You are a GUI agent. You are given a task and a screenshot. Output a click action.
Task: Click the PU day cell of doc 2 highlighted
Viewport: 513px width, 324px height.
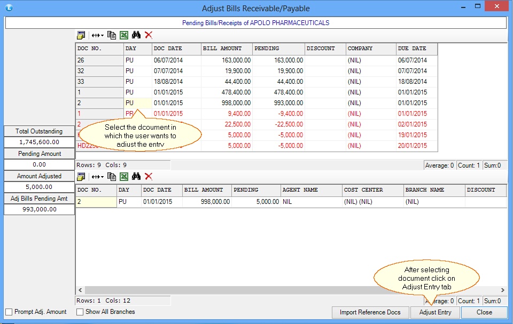tap(138, 103)
